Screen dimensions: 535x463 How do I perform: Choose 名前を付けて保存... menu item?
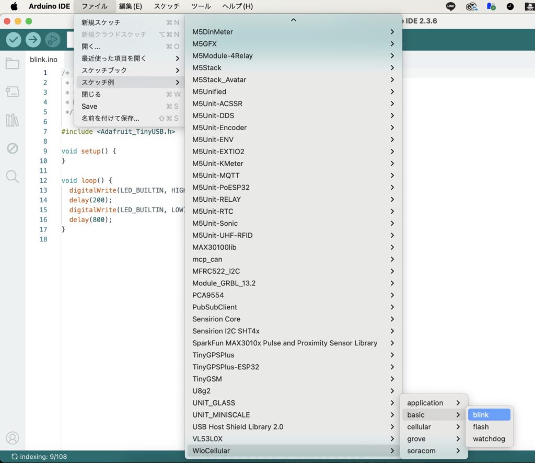coord(130,119)
